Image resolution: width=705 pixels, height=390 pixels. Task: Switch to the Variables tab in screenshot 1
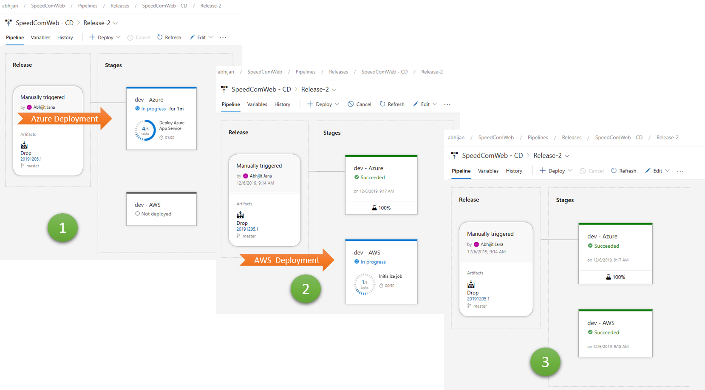click(x=40, y=37)
